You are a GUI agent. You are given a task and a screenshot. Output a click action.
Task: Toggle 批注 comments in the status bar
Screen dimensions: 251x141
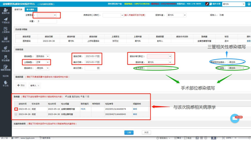pos(187,138)
